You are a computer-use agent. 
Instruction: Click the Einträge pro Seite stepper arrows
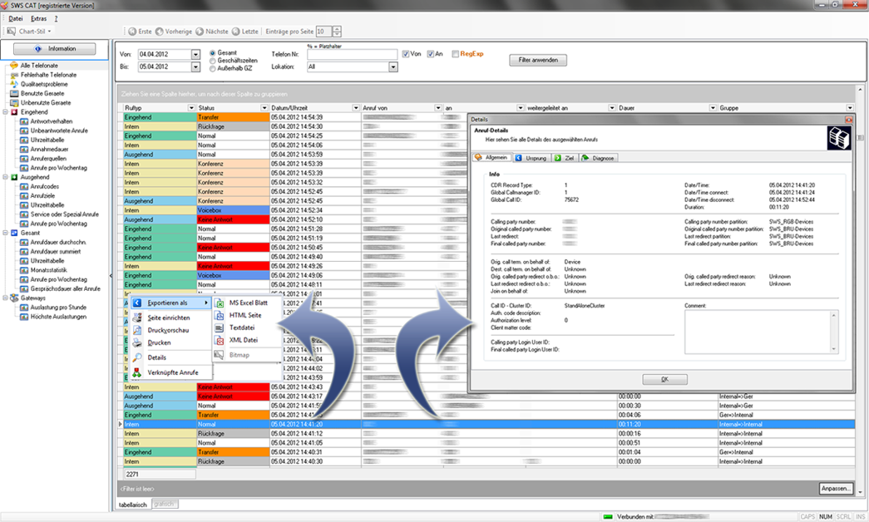click(x=337, y=32)
